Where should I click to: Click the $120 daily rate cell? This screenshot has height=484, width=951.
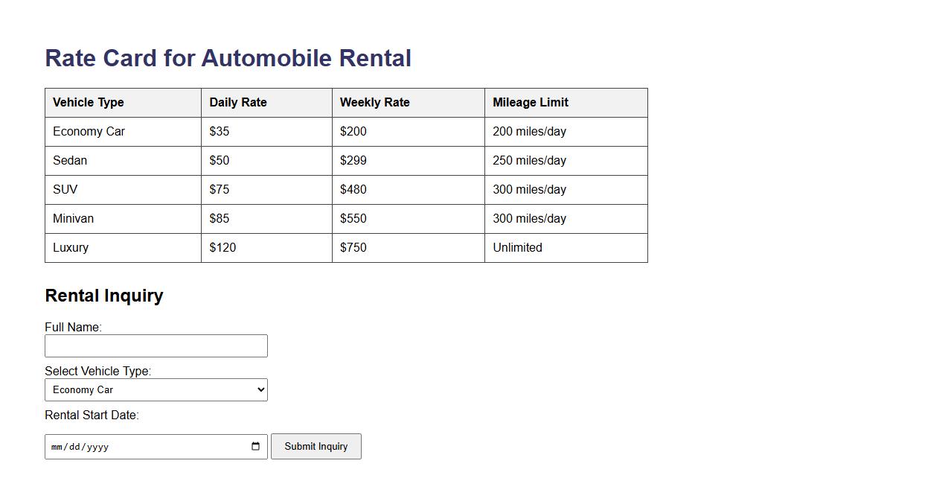(223, 248)
